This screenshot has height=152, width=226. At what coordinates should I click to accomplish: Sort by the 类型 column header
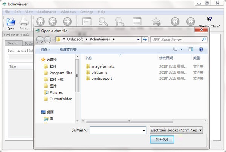point(197,58)
